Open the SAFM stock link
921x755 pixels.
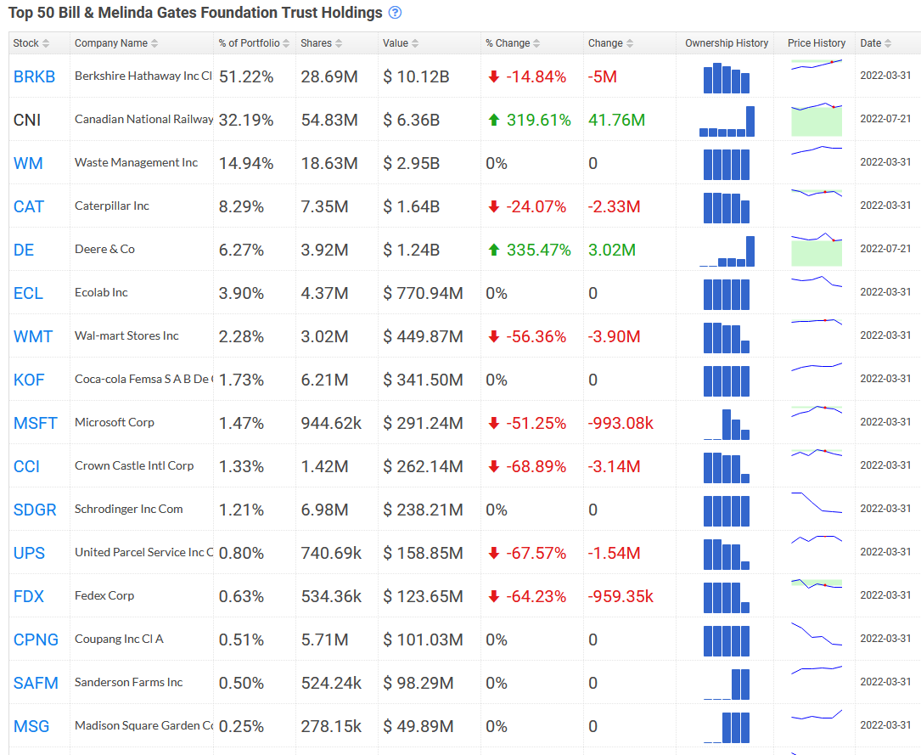[36, 684]
